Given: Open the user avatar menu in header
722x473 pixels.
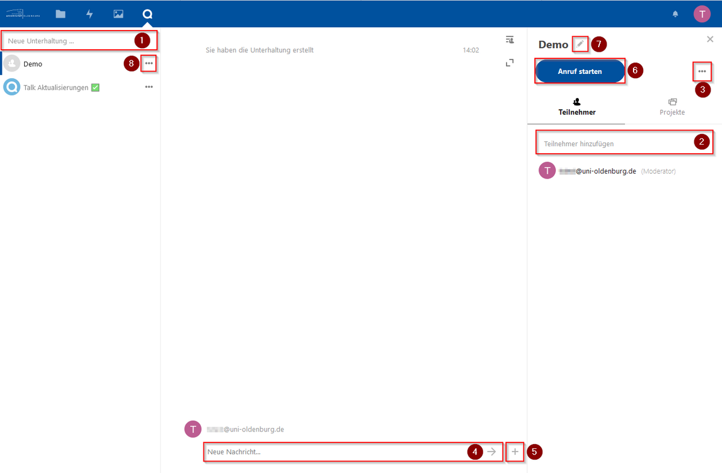Looking at the screenshot, I should (x=702, y=14).
